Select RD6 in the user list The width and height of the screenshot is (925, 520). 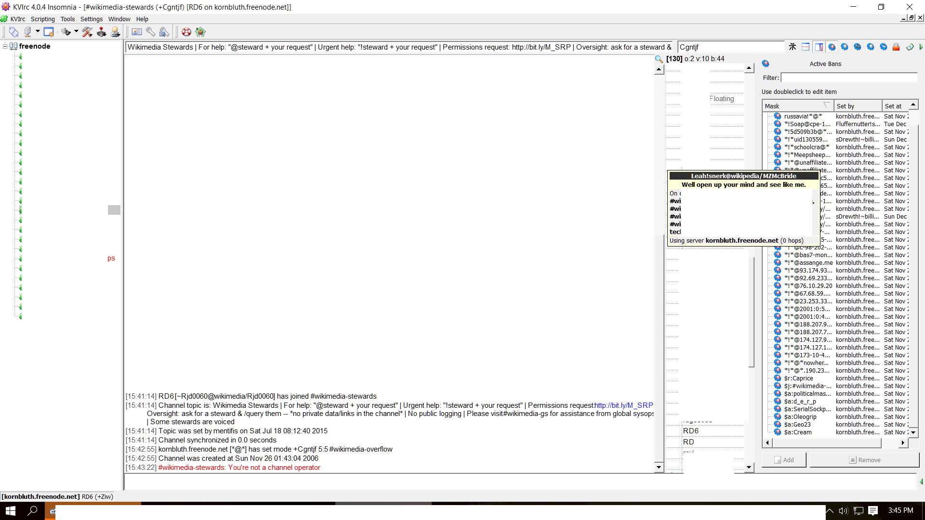691,430
